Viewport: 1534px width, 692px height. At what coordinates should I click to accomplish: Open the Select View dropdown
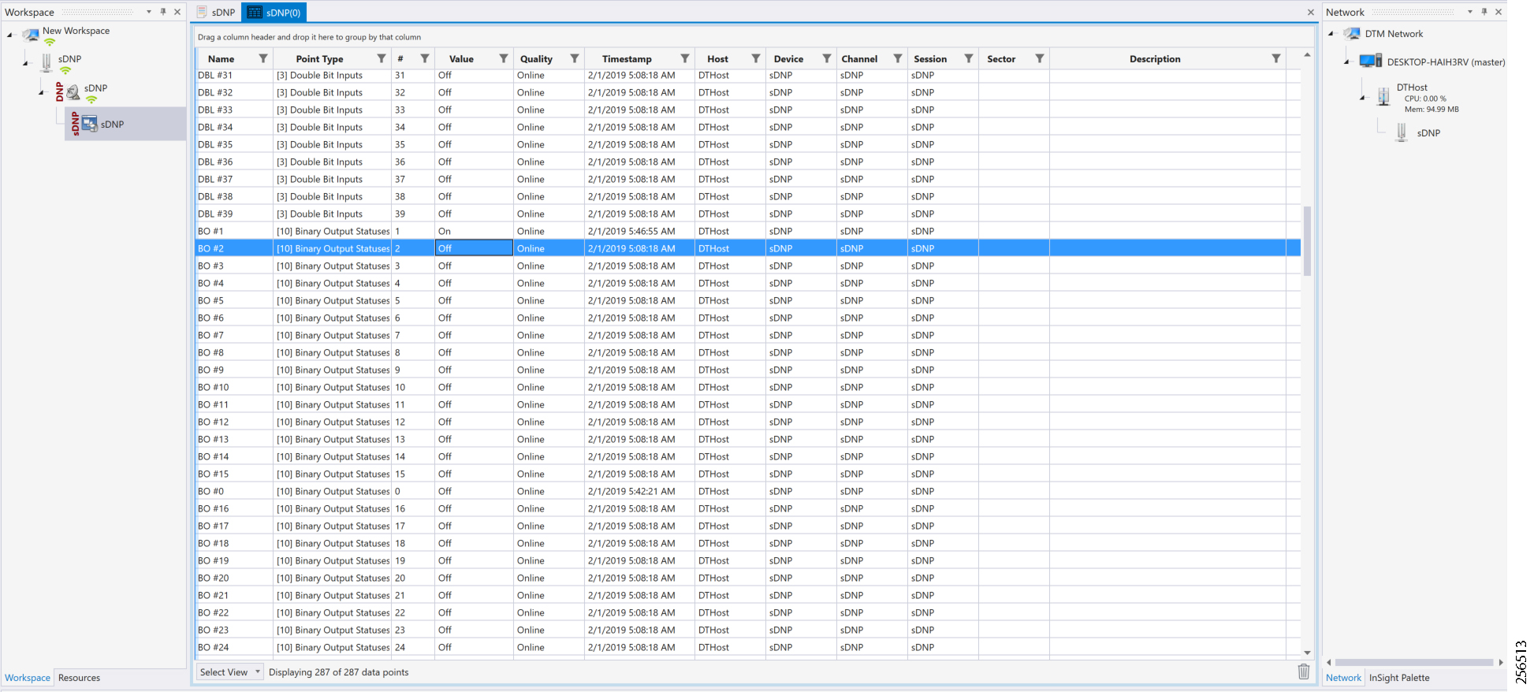coord(229,672)
